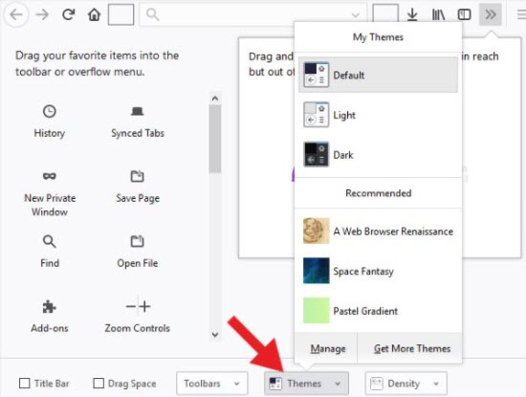Select the Default theme entry
526x397 pixels.
pyautogui.click(x=378, y=75)
